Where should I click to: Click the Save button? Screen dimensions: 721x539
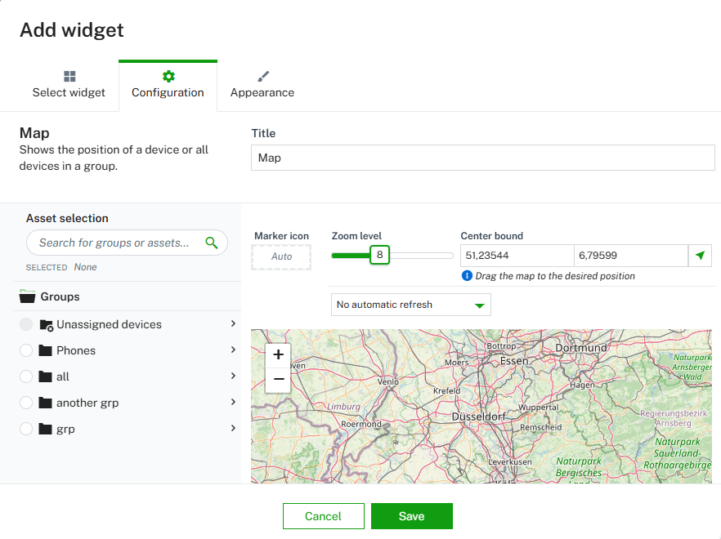(x=411, y=516)
